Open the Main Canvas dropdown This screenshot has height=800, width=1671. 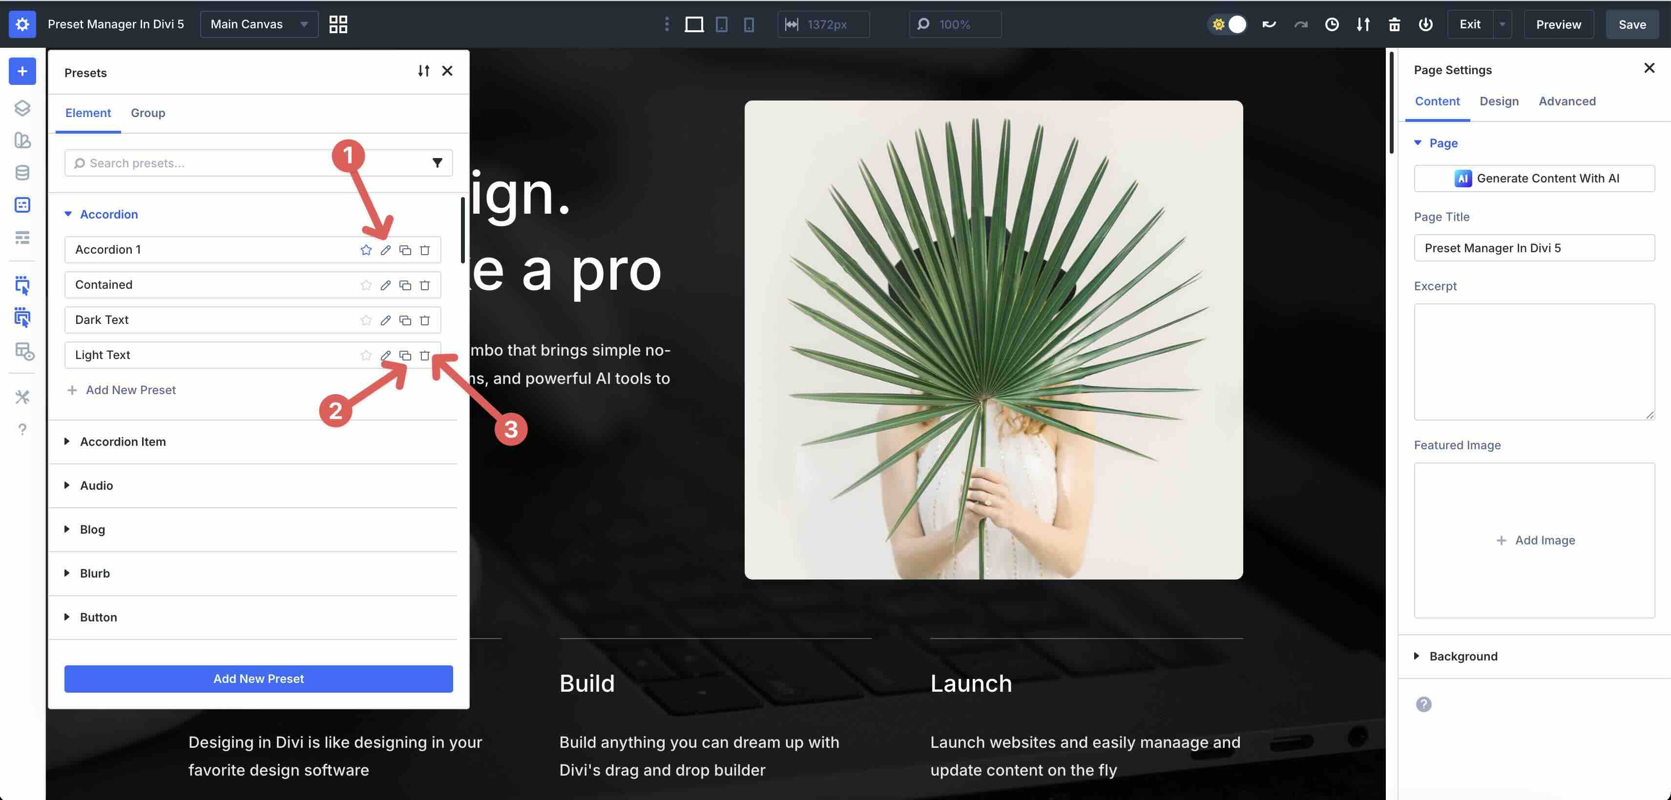pyautogui.click(x=258, y=24)
